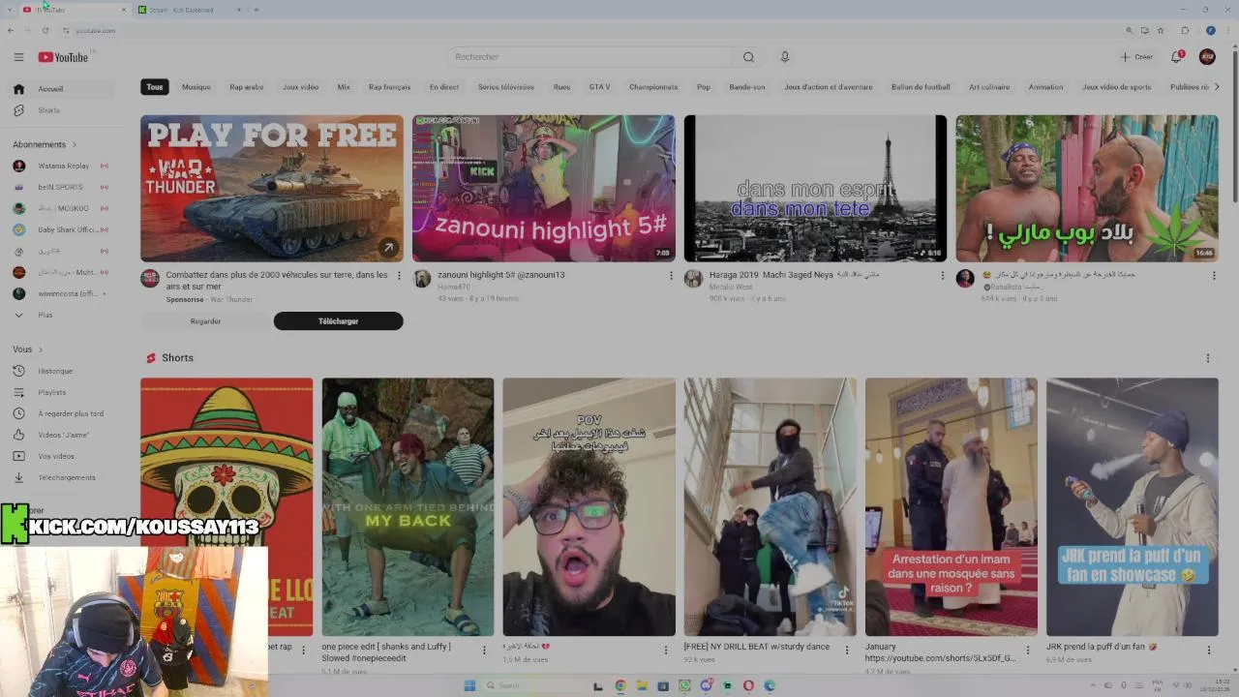Open Historique in the sidebar

[61, 371]
